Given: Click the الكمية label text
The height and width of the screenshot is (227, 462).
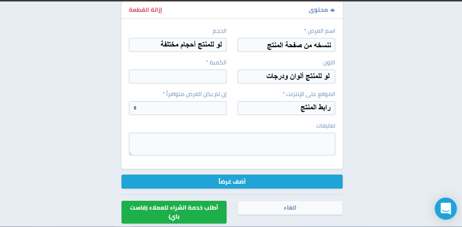Looking at the screenshot, I should 217,63.
